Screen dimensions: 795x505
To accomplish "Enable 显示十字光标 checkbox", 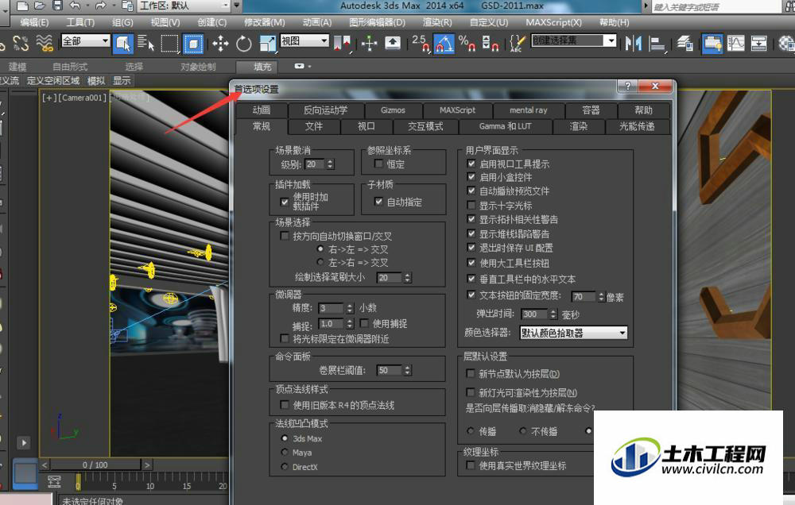I will pos(471,205).
